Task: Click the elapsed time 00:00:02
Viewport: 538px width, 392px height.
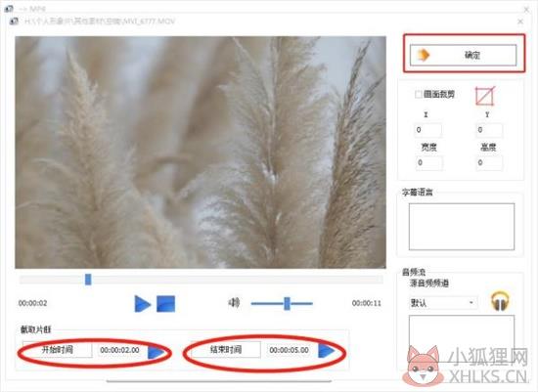Action: 32,303
